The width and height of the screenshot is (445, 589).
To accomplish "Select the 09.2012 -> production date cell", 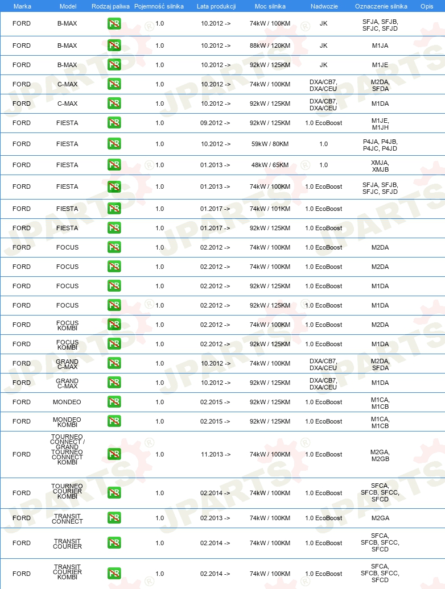I will coord(215,123).
